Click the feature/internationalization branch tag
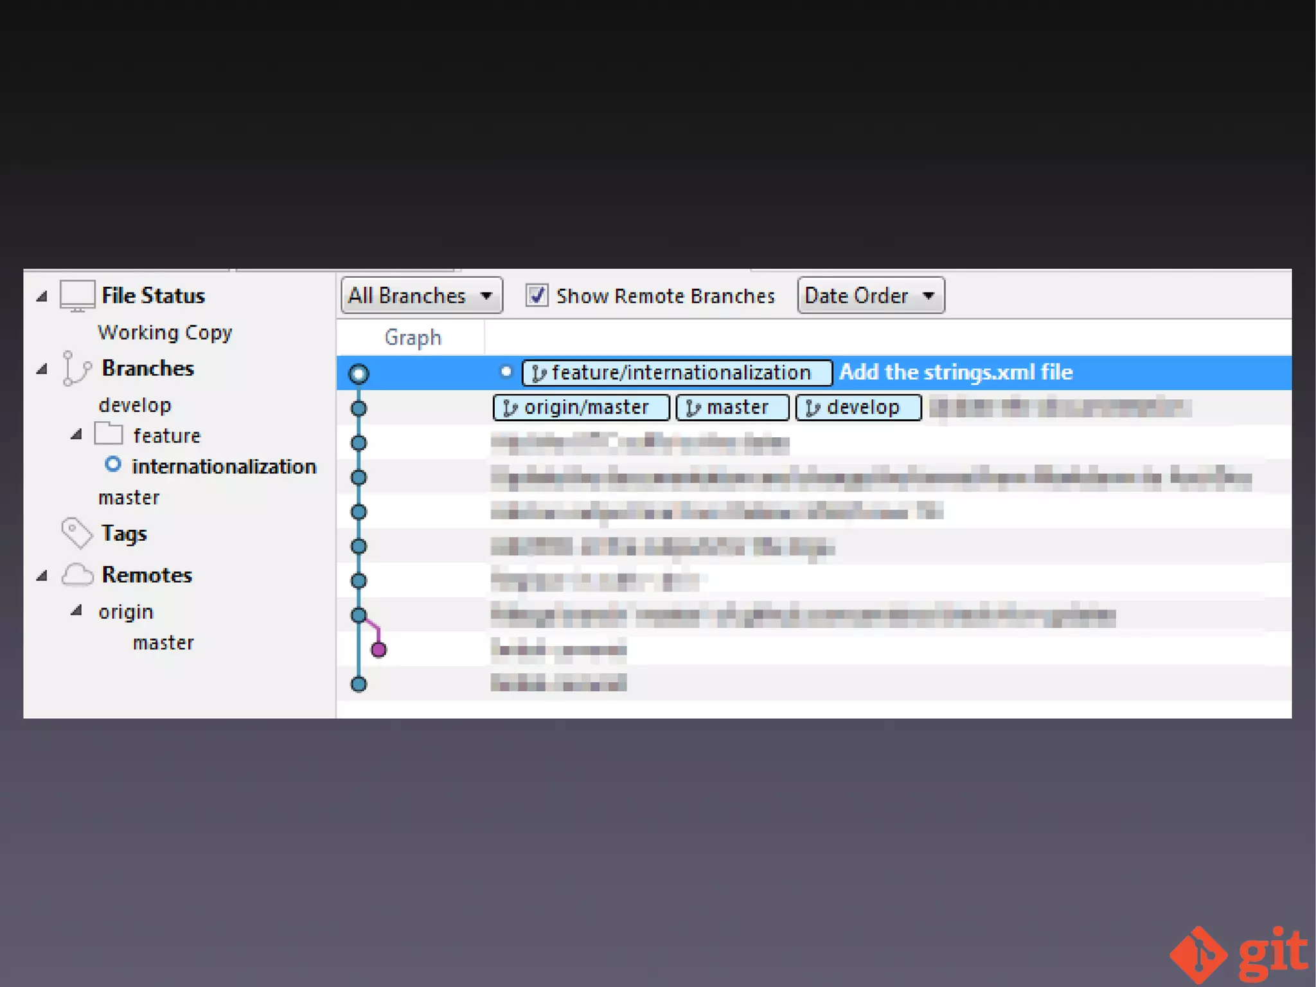The height and width of the screenshot is (987, 1316). [677, 373]
